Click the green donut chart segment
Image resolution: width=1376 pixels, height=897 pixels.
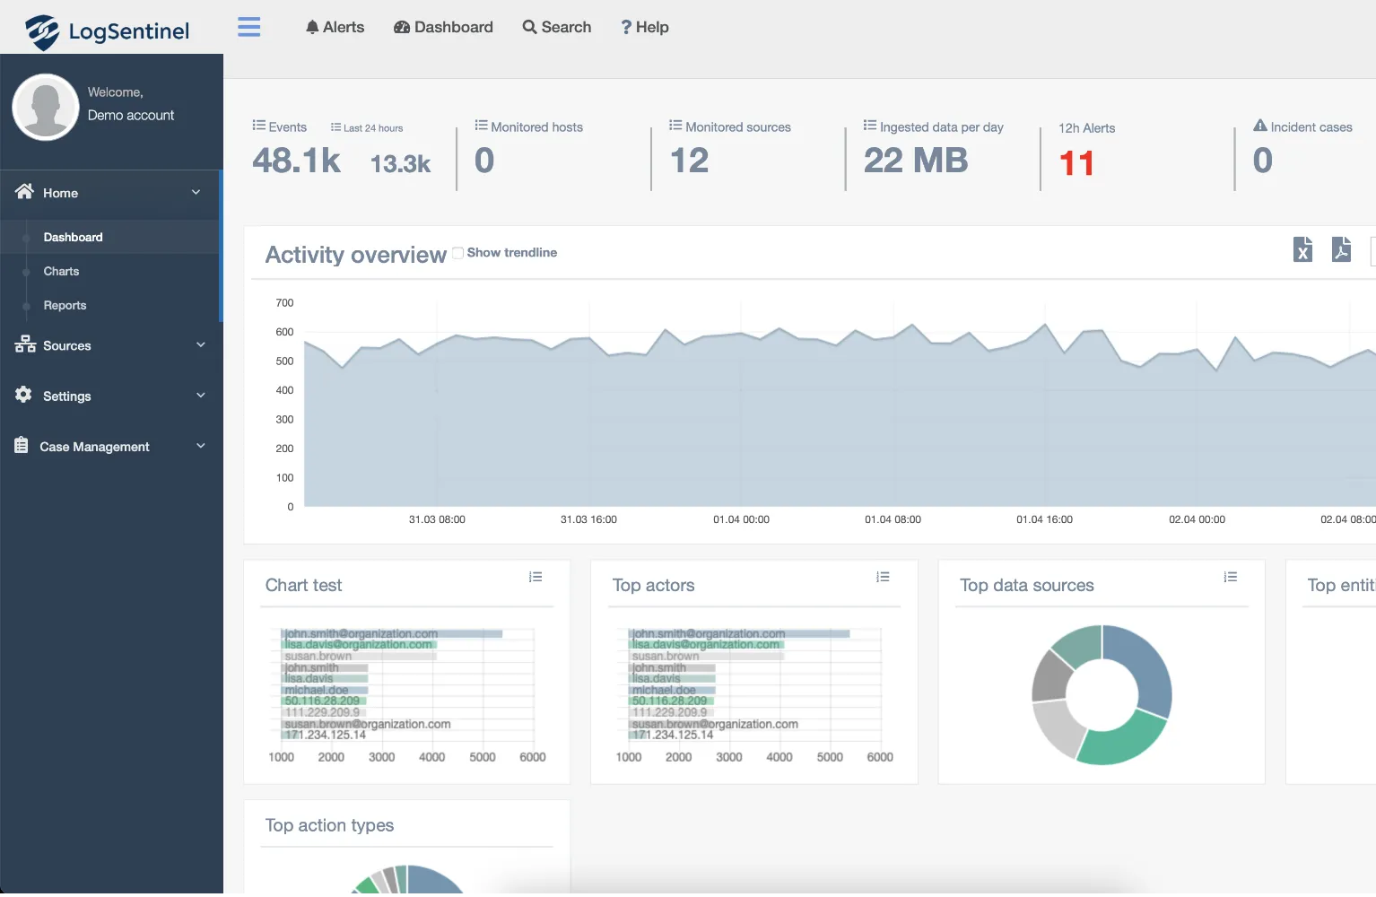point(1121,740)
